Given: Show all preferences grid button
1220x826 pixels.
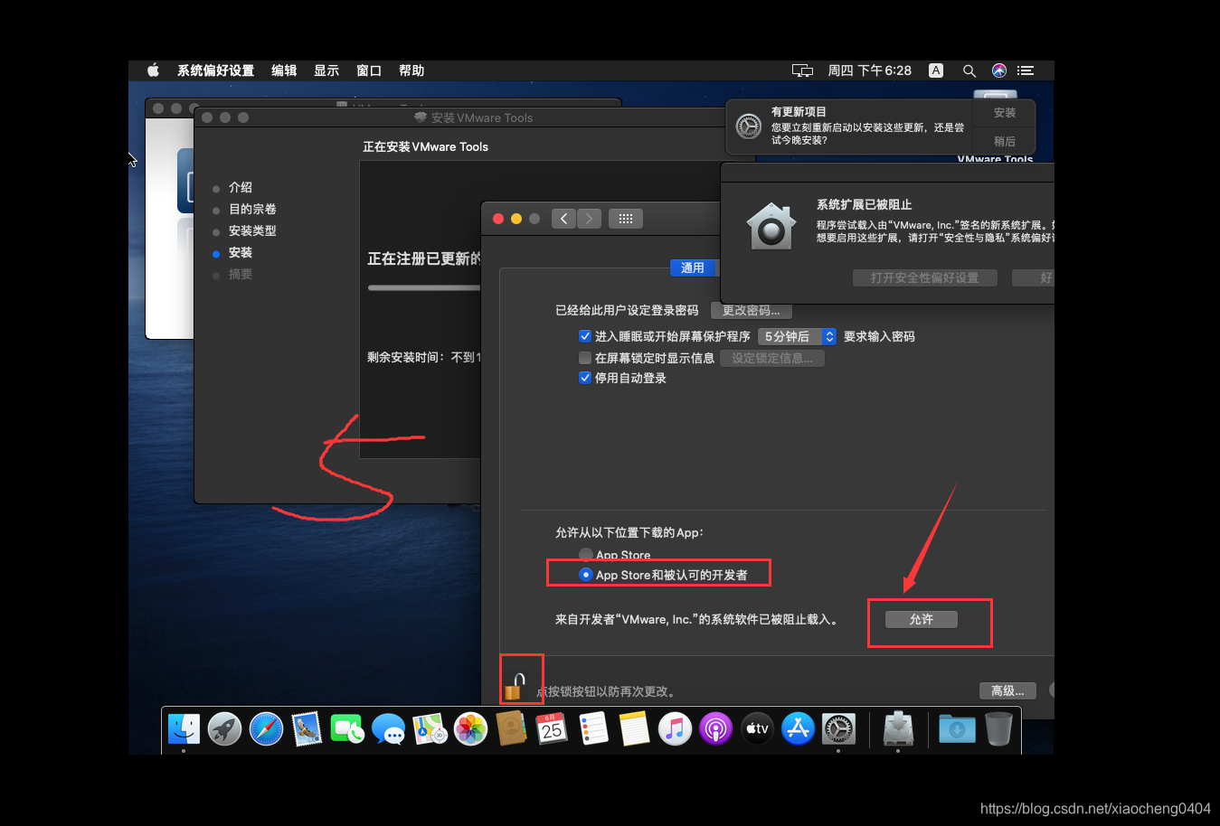Looking at the screenshot, I should pos(626,219).
